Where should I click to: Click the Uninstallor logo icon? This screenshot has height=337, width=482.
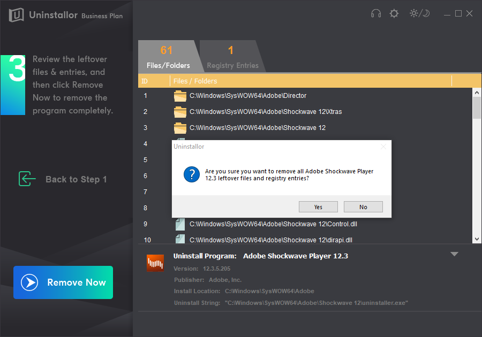tap(16, 15)
